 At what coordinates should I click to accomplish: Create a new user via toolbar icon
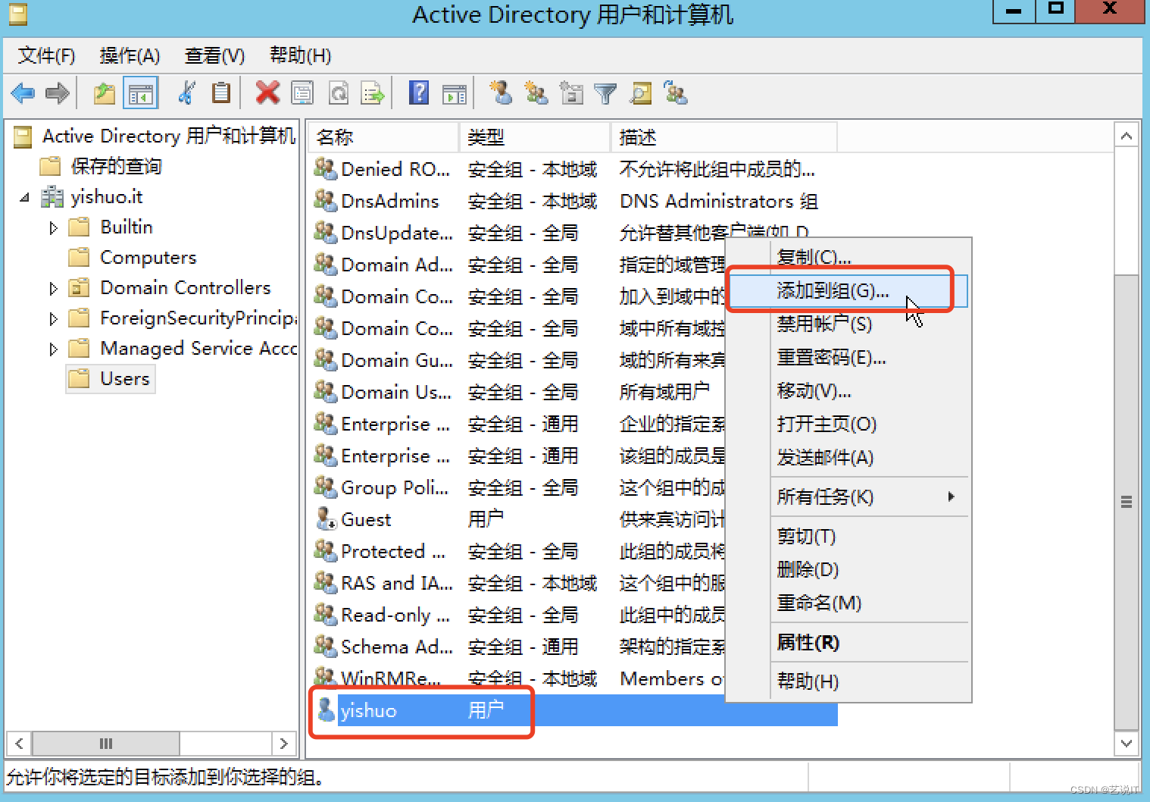[x=501, y=92]
